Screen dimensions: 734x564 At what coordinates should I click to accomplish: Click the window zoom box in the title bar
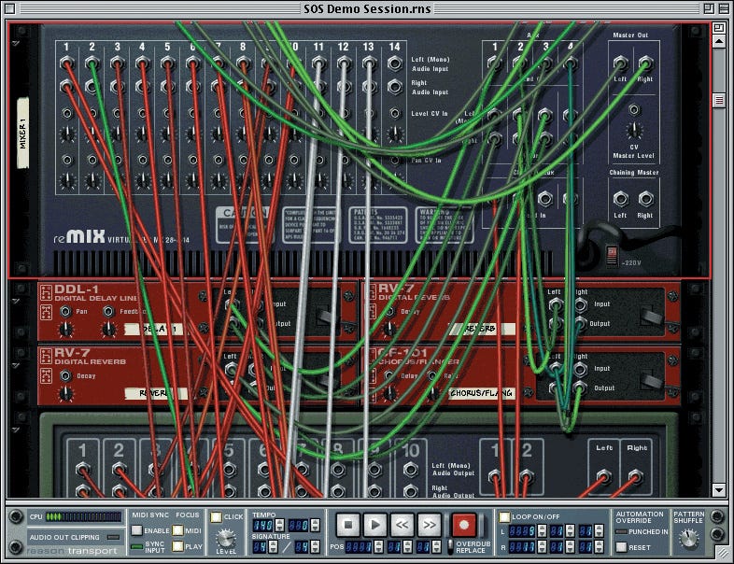(709, 8)
